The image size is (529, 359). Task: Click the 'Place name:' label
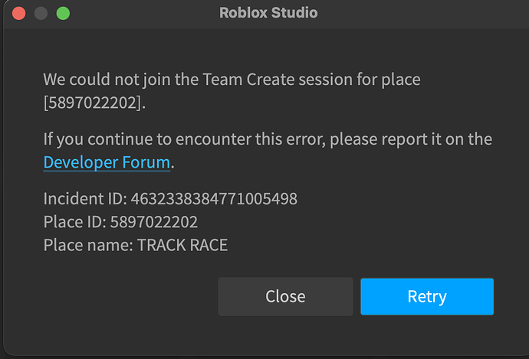pyautogui.click(x=88, y=245)
